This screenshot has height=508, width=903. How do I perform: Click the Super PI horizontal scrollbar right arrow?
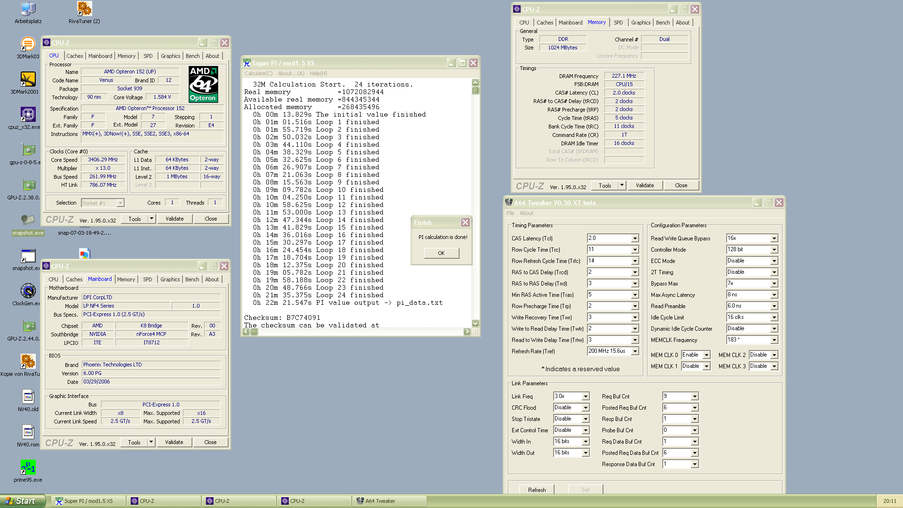pyautogui.click(x=467, y=332)
